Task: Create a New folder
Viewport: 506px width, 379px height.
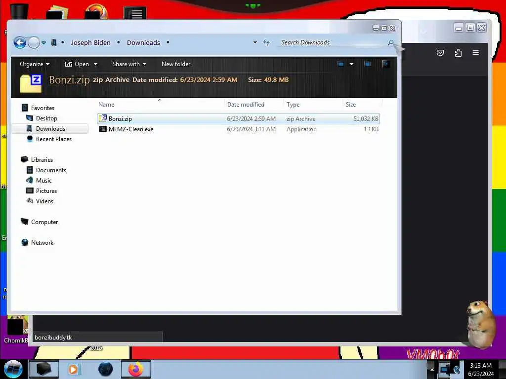Action: pos(176,64)
